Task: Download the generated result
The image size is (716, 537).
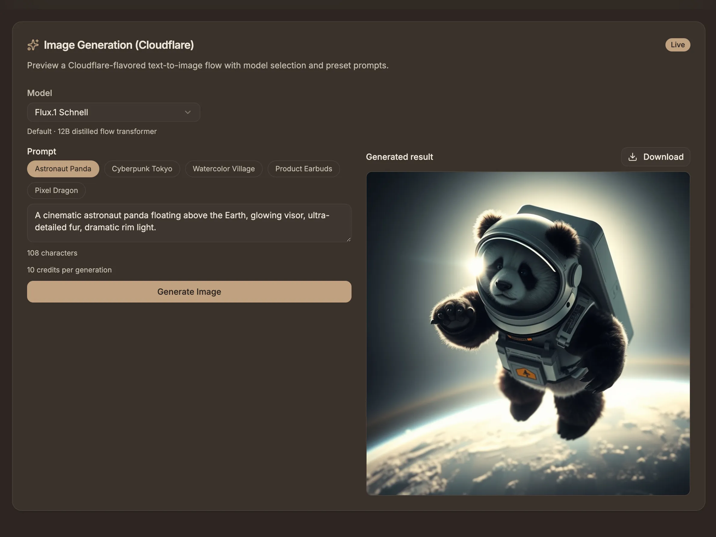Action: [656, 157]
